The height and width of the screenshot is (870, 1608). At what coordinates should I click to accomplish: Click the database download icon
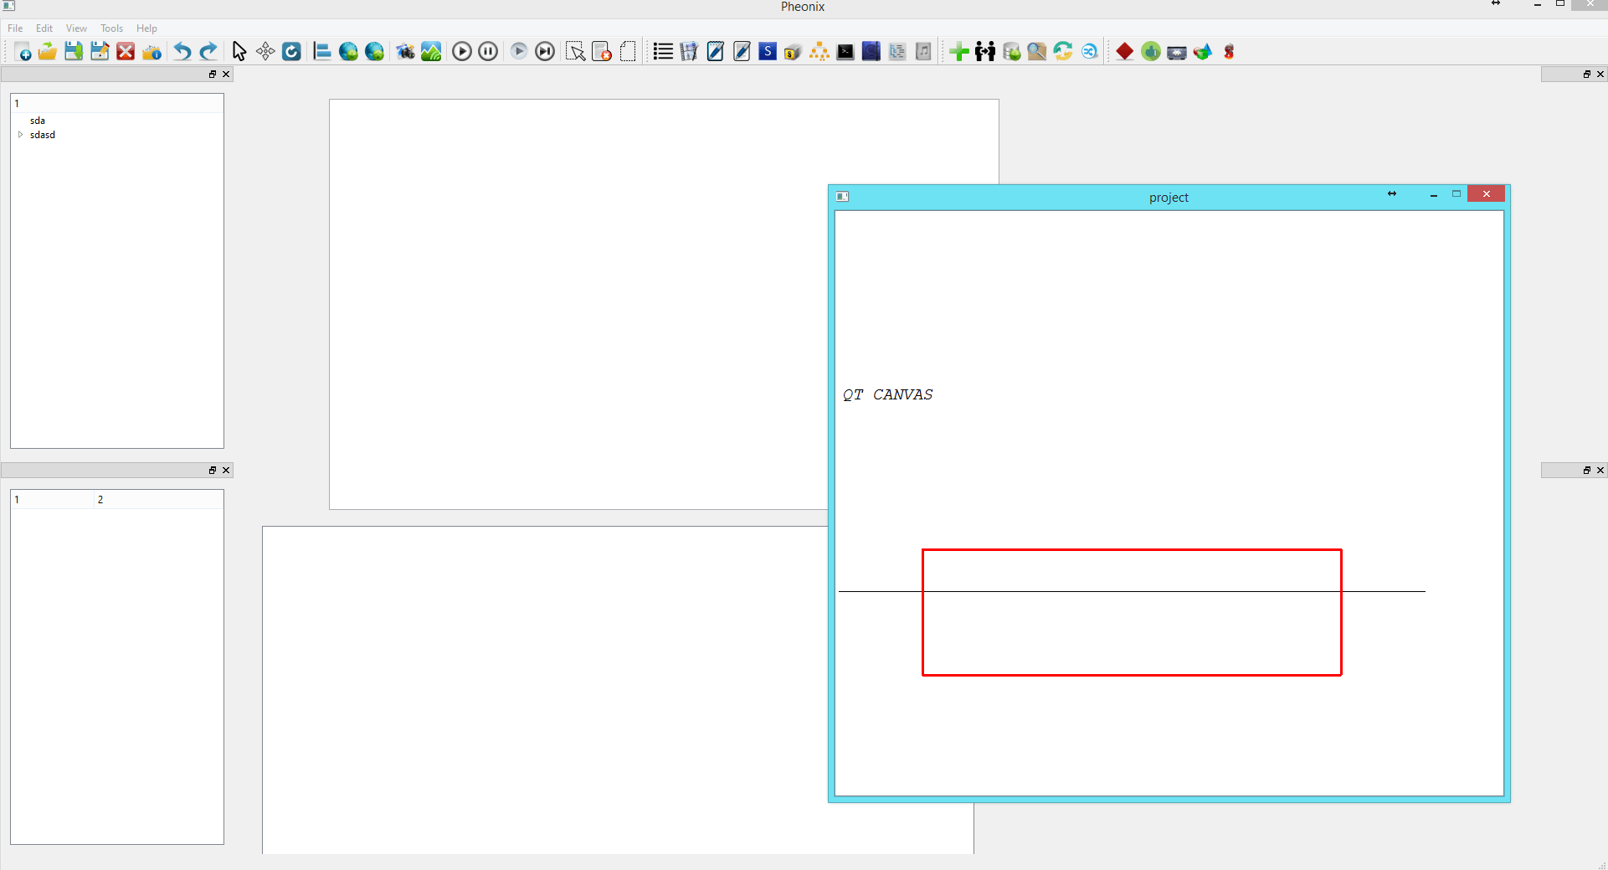point(1011,52)
